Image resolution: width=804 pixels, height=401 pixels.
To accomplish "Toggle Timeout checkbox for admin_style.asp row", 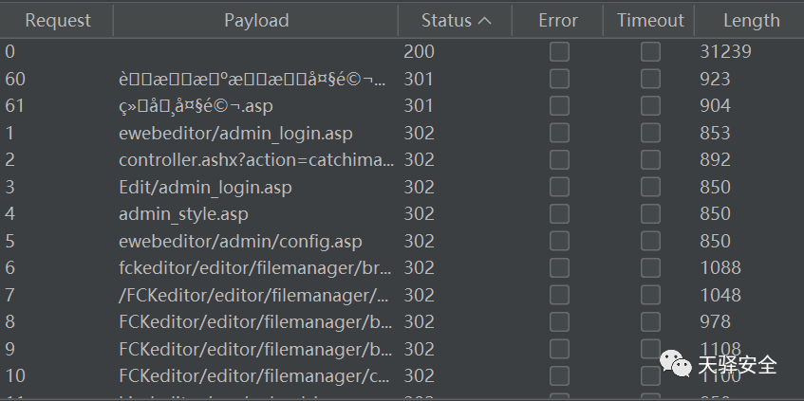I will [650, 214].
